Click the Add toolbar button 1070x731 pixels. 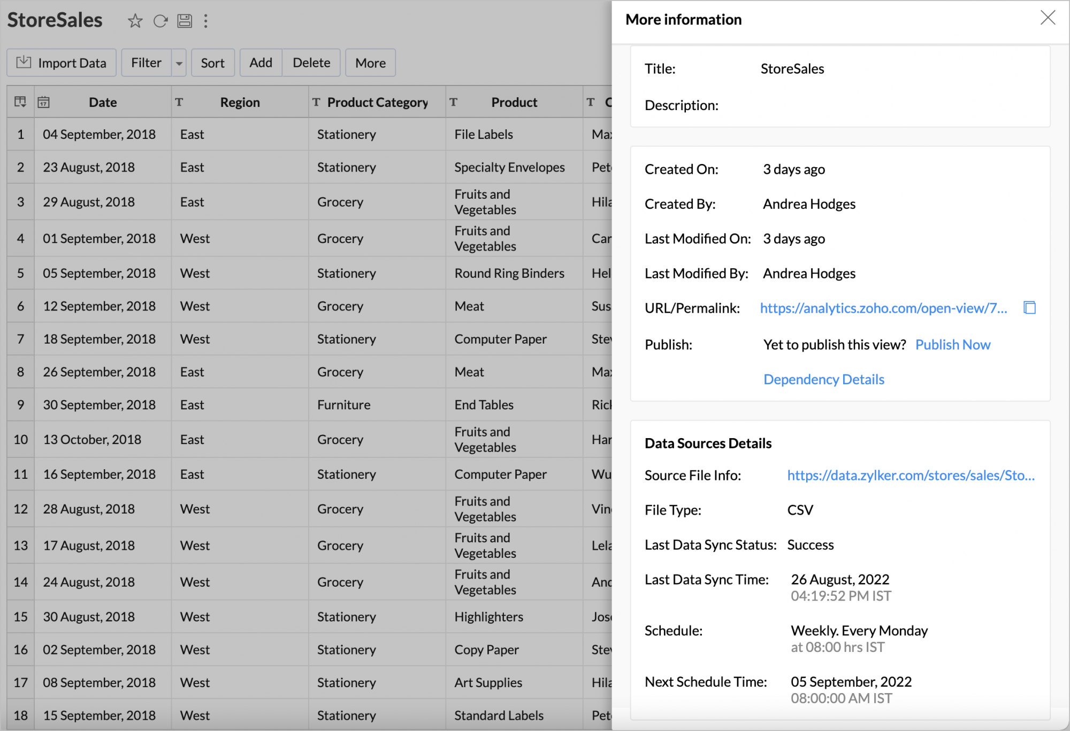[261, 63]
